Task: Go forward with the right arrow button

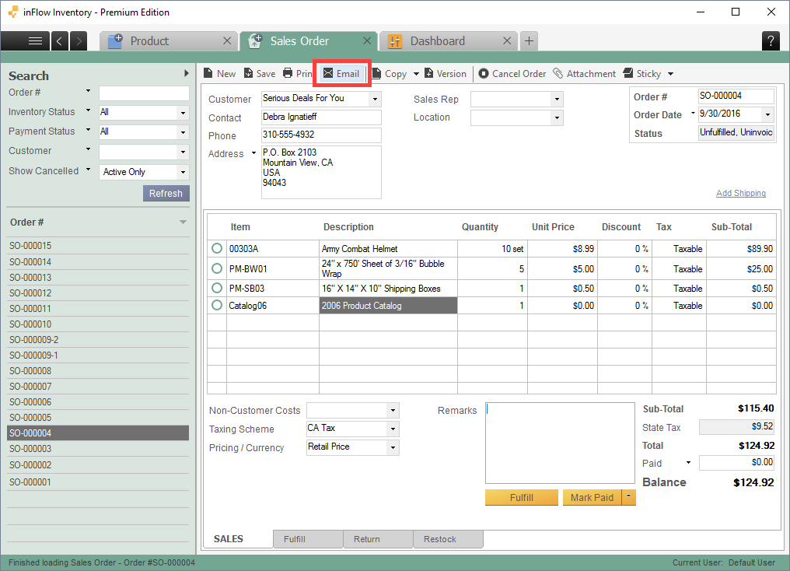Action: [x=78, y=40]
